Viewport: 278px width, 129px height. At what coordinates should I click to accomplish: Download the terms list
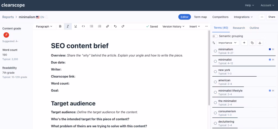coord(260,43)
